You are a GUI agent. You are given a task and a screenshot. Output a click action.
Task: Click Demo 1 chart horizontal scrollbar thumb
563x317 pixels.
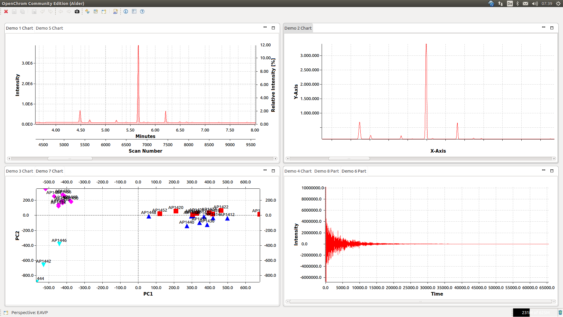[70, 158]
